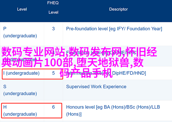Viewport: 172px width, 122px height.
Task: Click FHEQ level number 3
Action: click(x=53, y=29)
